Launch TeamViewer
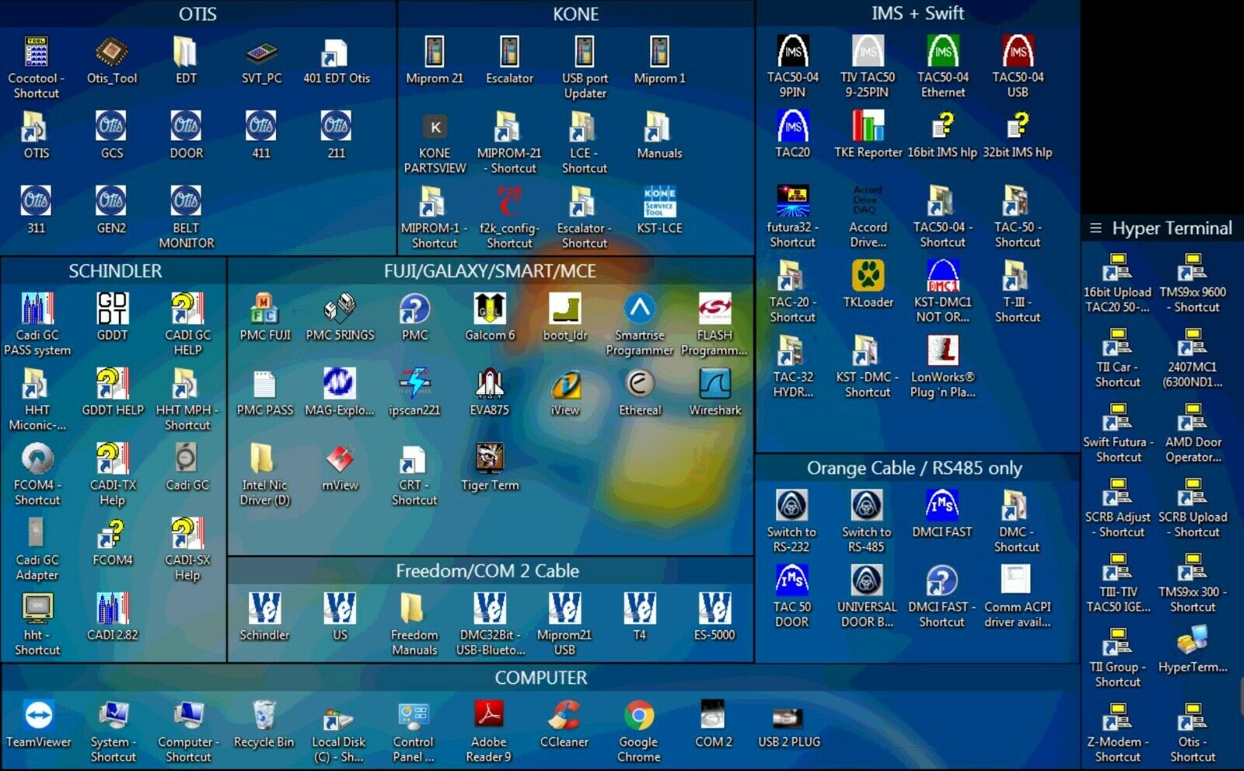The width and height of the screenshot is (1244, 771). pyautogui.click(x=38, y=715)
